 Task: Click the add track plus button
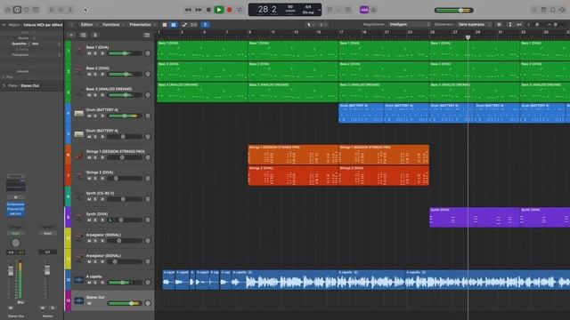click(71, 36)
